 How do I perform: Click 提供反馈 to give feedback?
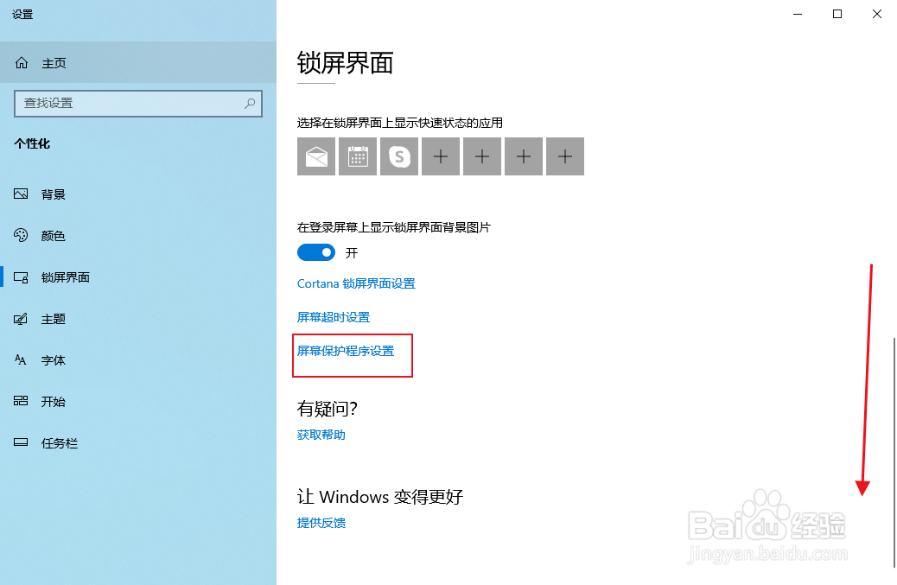[x=321, y=522]
